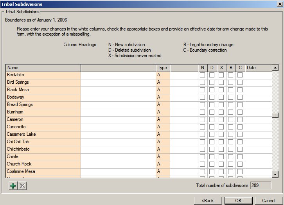This screenshot has height=205, width=284.
Task: Mark the B checkbox for Chinle
Action: 230,157
